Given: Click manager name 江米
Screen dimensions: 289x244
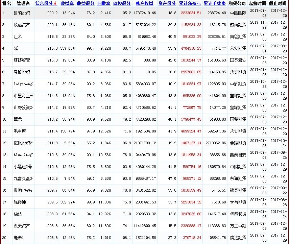Looking at the screenshot, I should [18, 36].
